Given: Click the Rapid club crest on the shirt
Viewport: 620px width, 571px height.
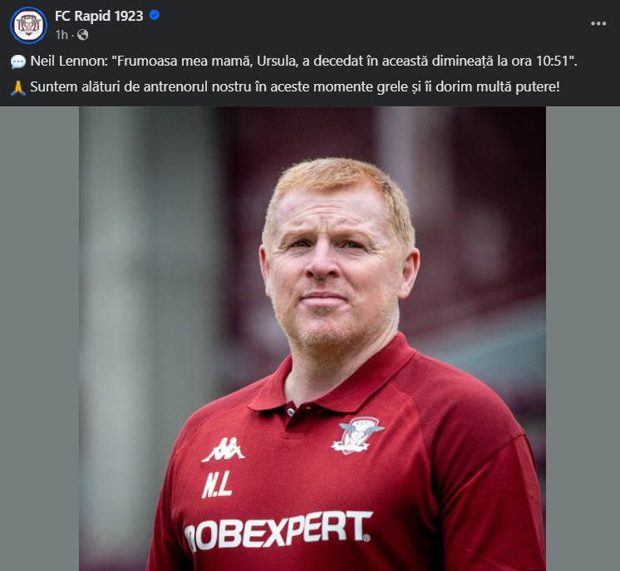Looking at the screenshot, I should point(357,435).
